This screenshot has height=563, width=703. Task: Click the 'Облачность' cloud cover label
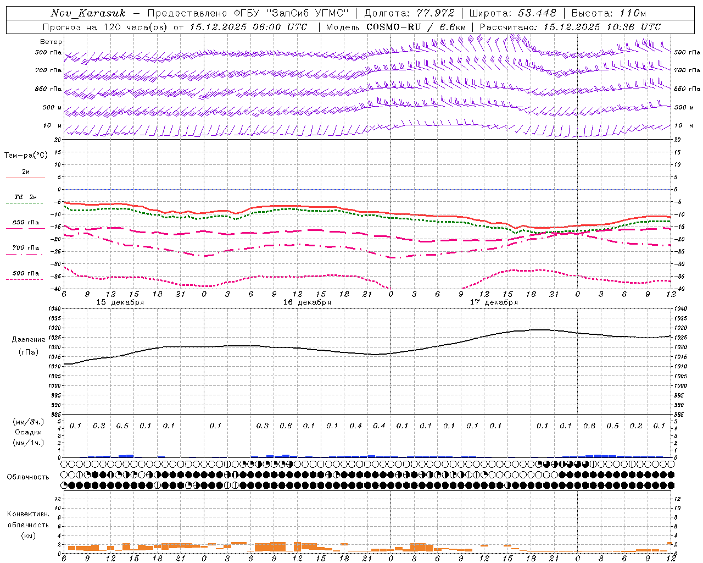28,477
